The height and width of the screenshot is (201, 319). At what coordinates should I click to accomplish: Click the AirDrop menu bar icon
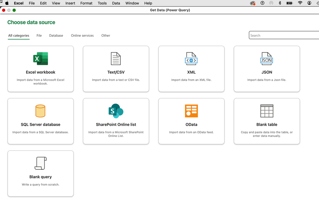point(271,3)
